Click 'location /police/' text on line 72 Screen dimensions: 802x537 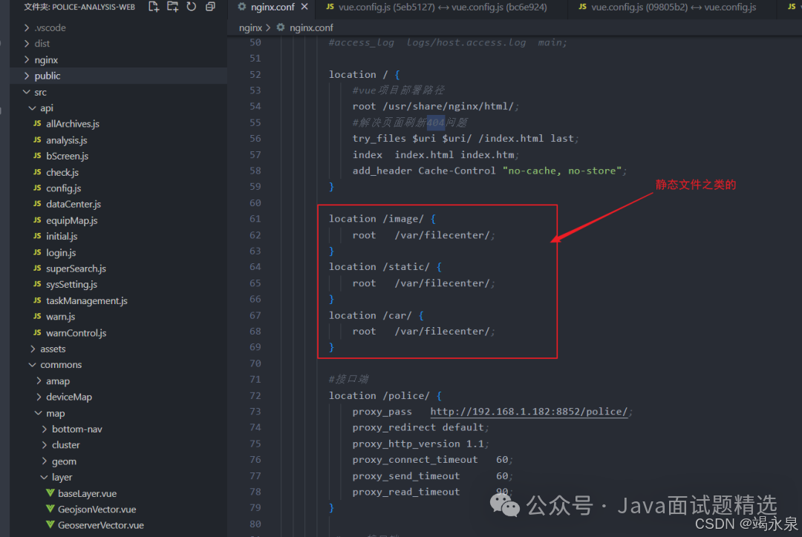pos(379,395)
